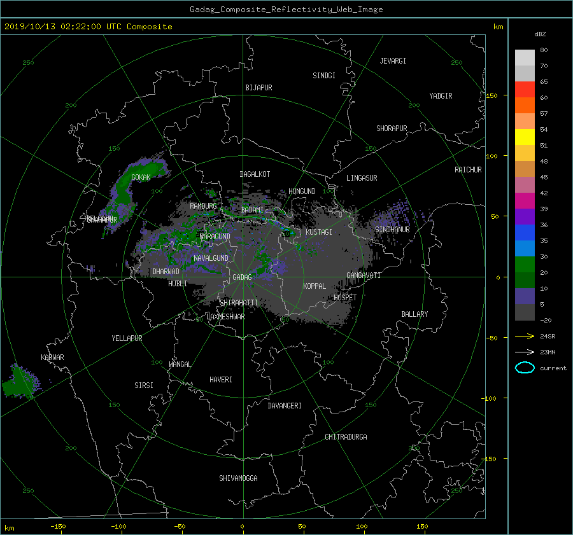Select the 'HOSPET' city label
This screenshot has width=573, height=535.
point(345,298)
